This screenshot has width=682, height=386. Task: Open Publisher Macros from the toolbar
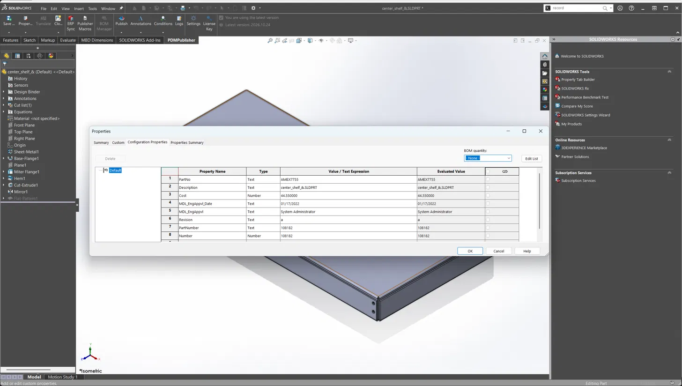85,23
